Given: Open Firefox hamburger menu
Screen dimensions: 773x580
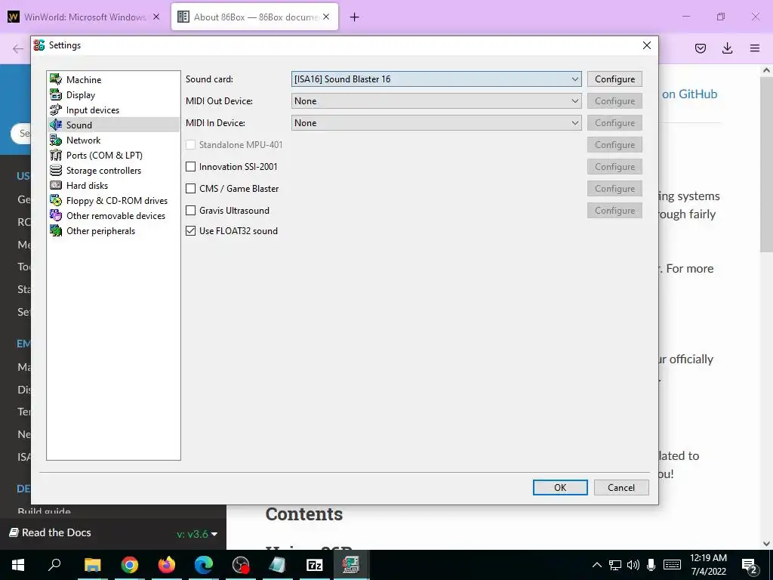Looking at the screenshot, I should pyautogui.click(x=755, y=48).
